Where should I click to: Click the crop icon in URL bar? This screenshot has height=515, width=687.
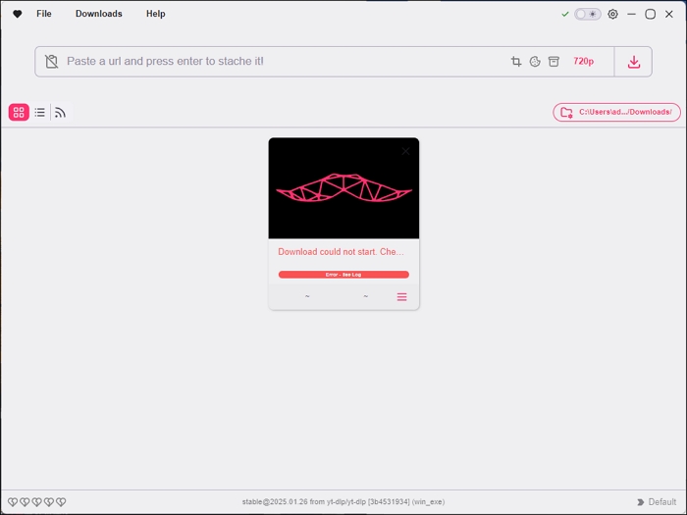[x=516, y=62]
